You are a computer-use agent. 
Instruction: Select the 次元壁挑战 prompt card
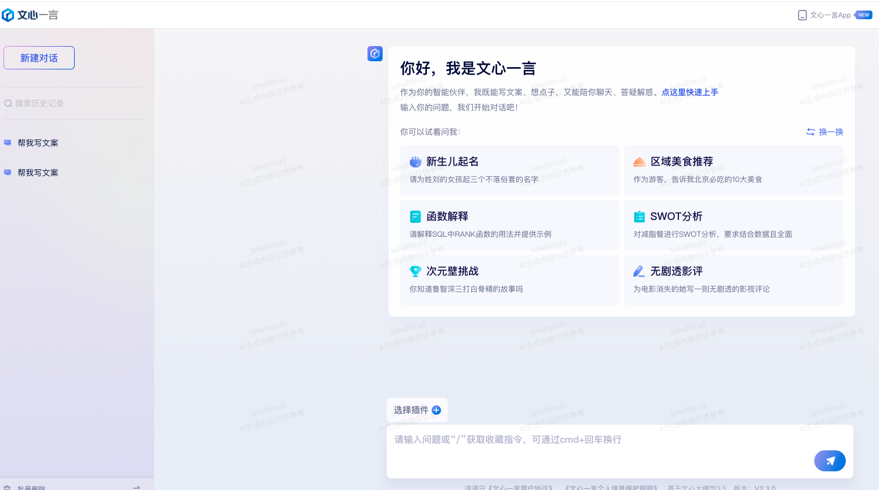point(510,280)
